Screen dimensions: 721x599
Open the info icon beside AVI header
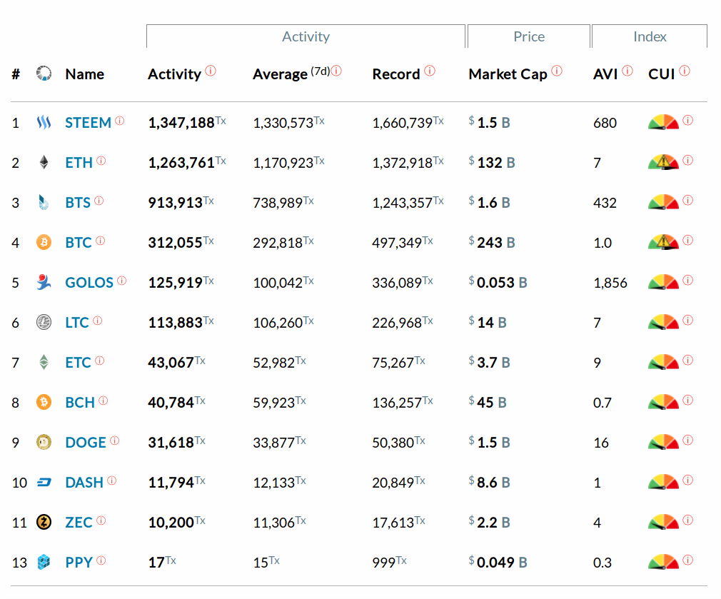627,71
